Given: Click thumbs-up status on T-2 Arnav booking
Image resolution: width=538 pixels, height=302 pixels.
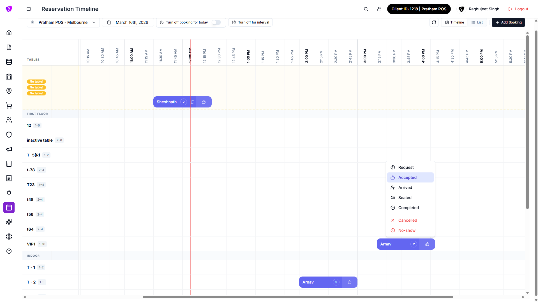Looking at the screenshot, I should tap(350, 282).
